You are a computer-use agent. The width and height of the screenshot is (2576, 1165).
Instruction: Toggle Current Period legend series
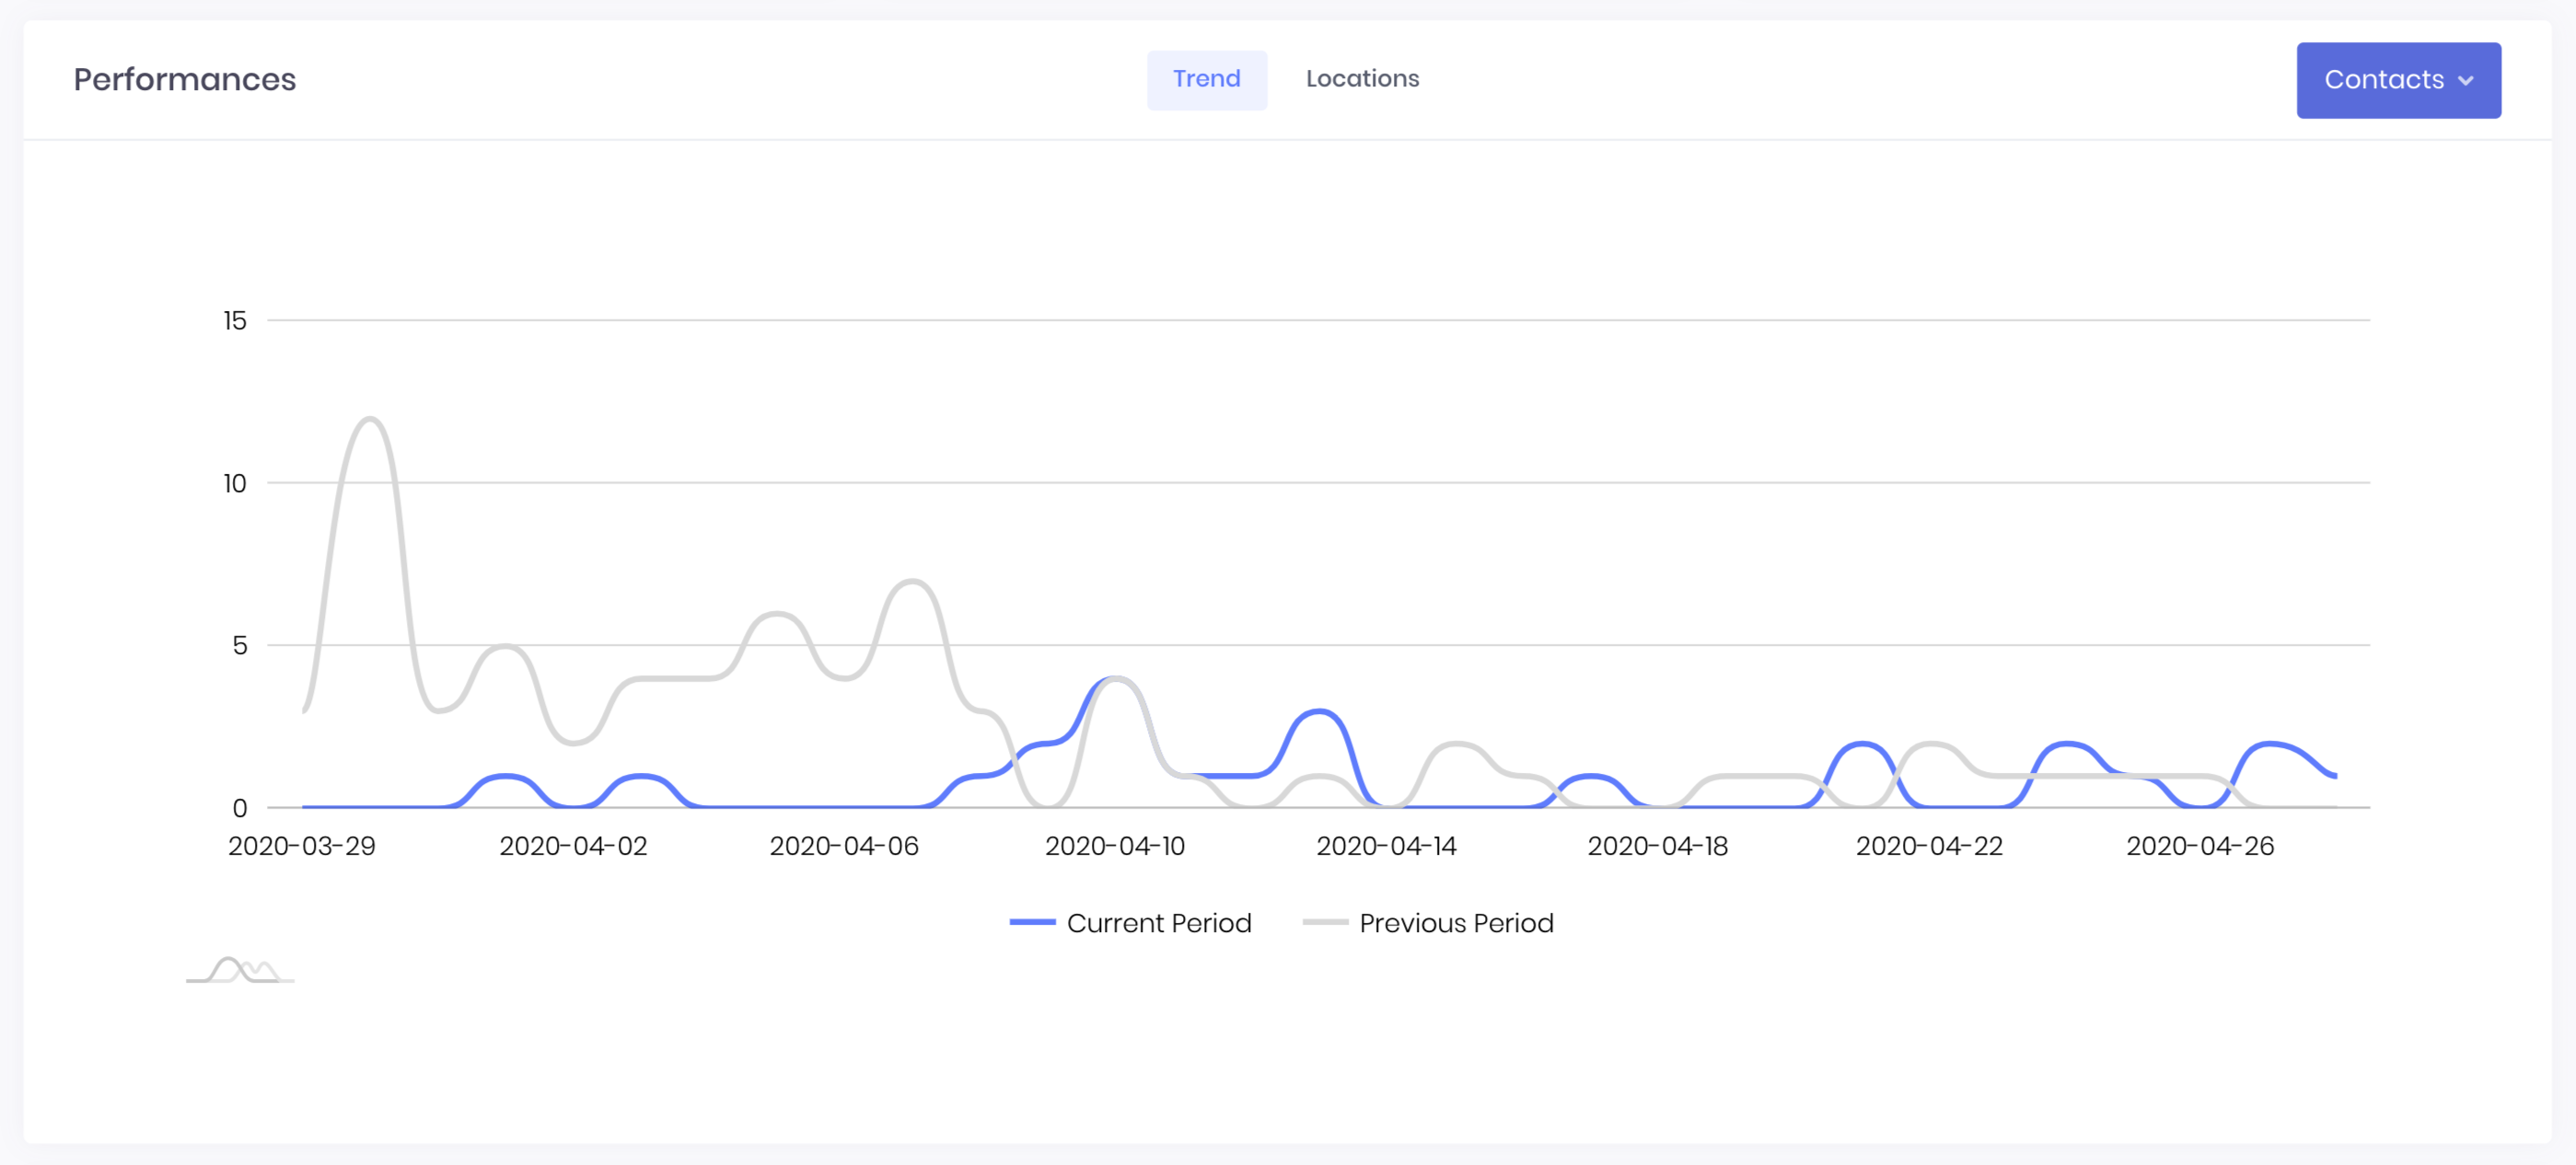coord(1130,922)
